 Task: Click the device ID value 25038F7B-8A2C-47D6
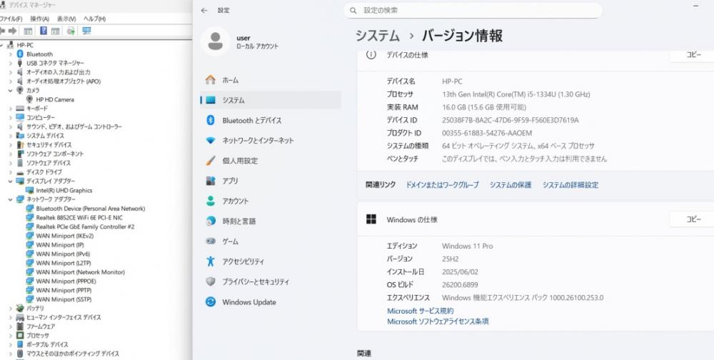(511, 120)
